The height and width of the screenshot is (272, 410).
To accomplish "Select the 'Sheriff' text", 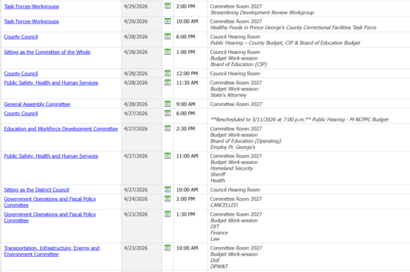I will pos(218,174).
